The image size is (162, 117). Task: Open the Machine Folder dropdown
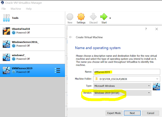point(127,79)
